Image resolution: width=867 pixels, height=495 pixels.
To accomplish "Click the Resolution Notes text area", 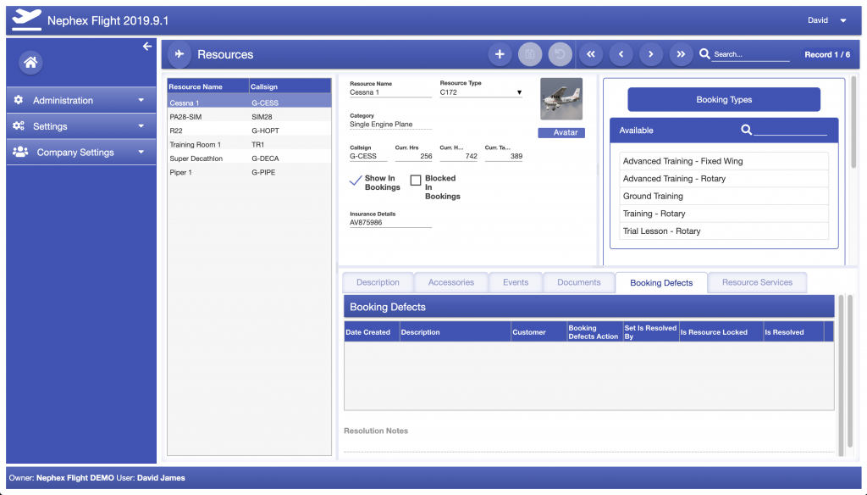I will pyautogui.click(x=589, y=445).
